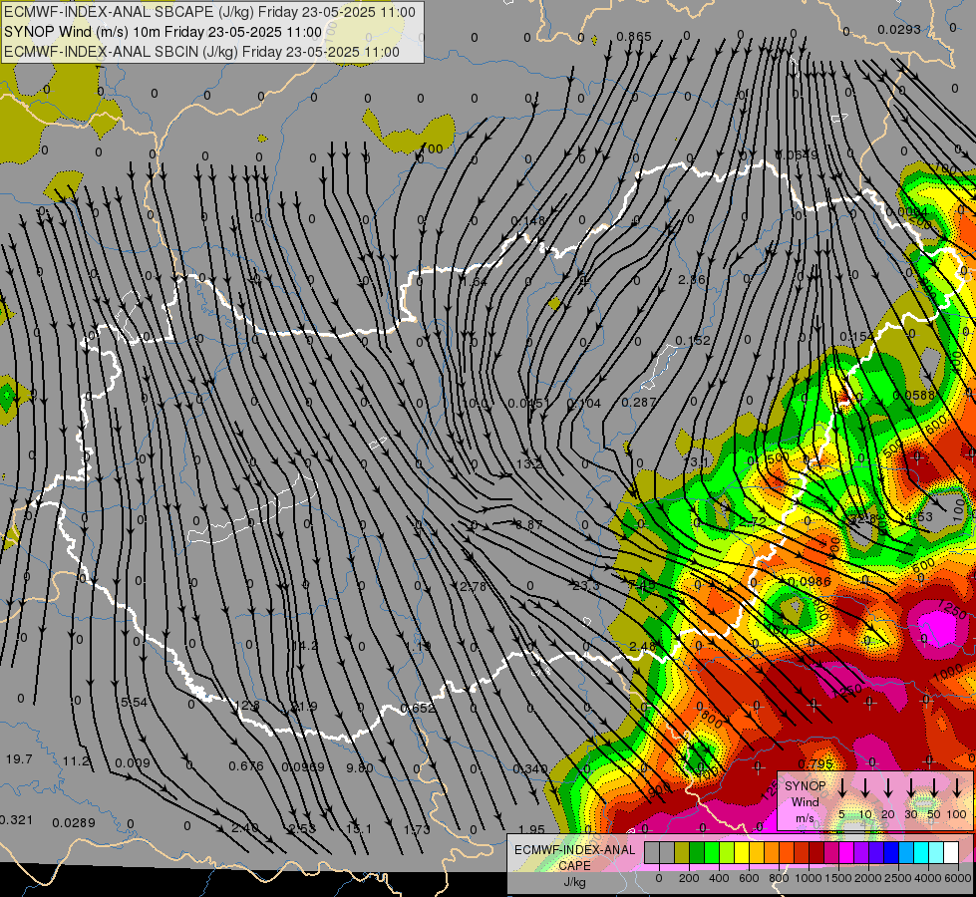Click the 4000 tick label on CAPE scale
This screenshot has height=897, width=976.
click(x=928, y=878)
